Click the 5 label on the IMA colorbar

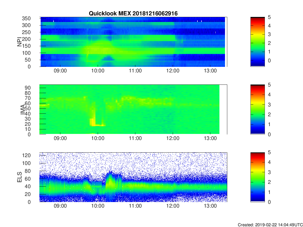point(269,85)
